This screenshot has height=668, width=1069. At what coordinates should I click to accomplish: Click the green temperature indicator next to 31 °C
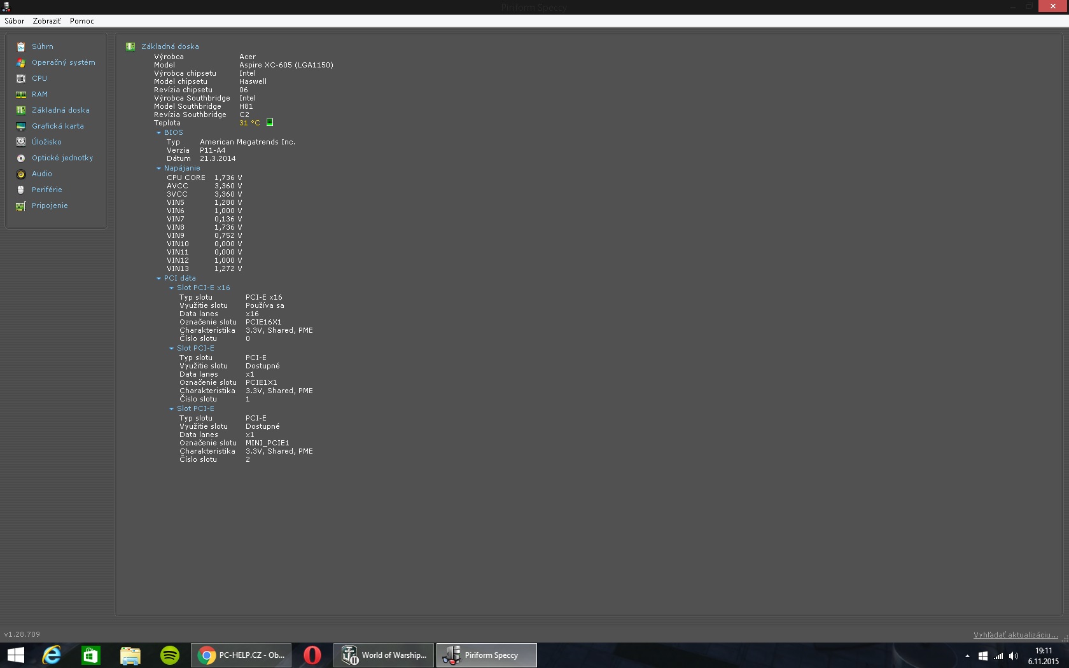(x=270, y=122)
